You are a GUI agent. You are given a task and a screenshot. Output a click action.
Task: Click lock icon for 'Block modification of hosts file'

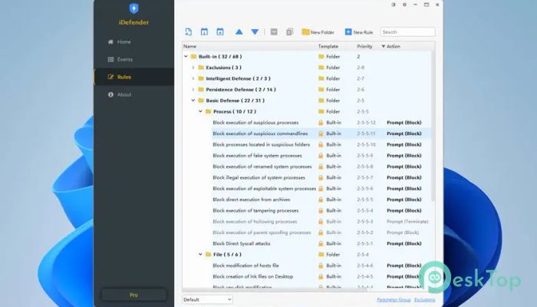tap(321, 266)
